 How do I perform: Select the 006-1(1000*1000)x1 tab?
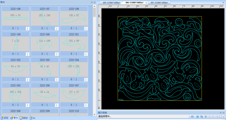tap(134, 3)
